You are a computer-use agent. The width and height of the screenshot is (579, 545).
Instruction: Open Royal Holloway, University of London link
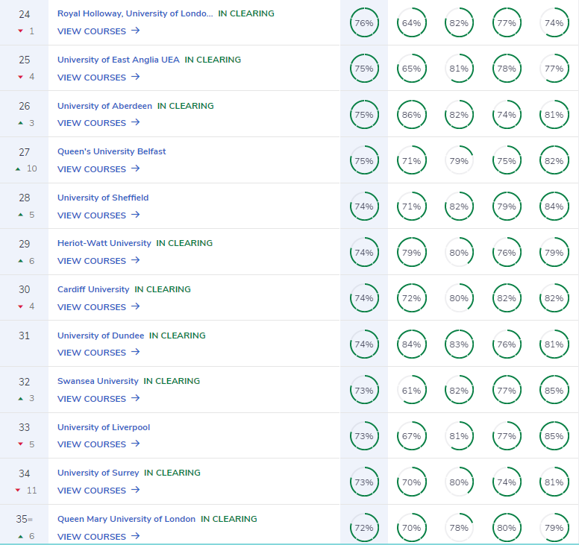135,13
